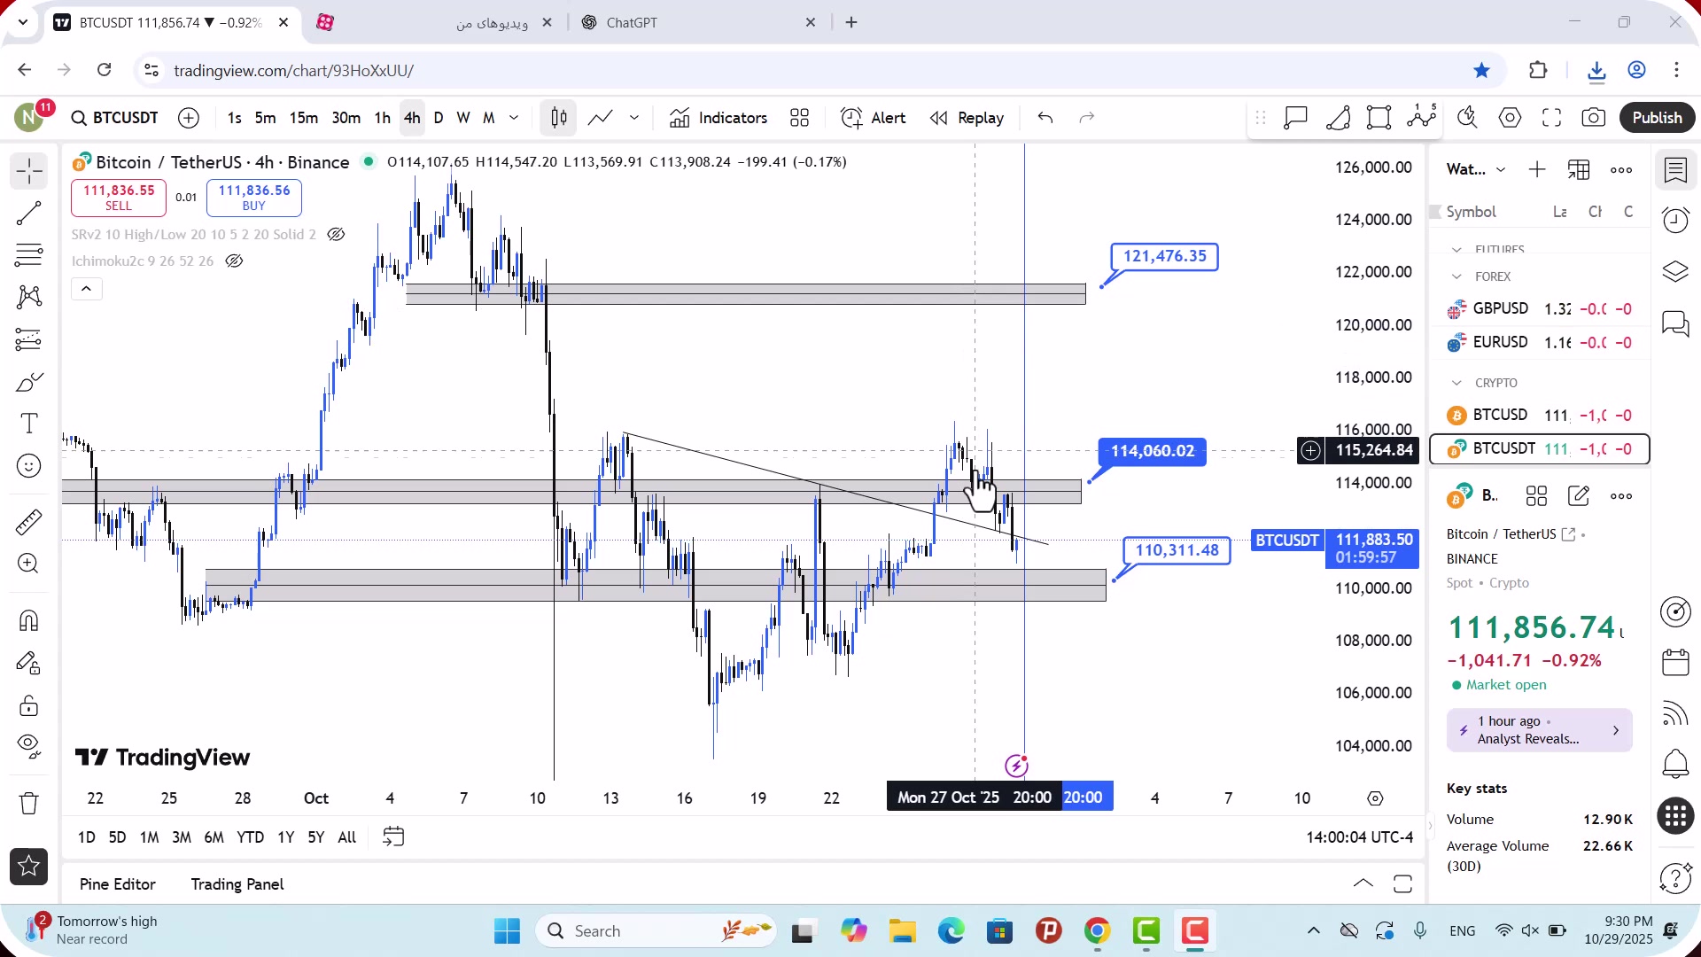Hide all drawings with the eye icon
1701x957 pixels.
pos(28,747)
